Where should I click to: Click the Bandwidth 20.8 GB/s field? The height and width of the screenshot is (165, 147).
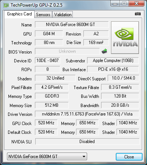pyautogui.click(x=120, y=105)
